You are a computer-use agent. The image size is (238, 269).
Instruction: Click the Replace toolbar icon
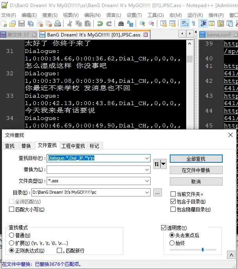[x=130, y=24]
